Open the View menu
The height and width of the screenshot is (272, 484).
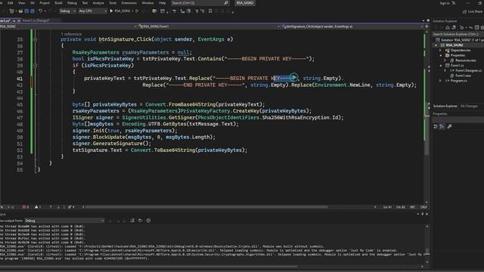point(22,3)
